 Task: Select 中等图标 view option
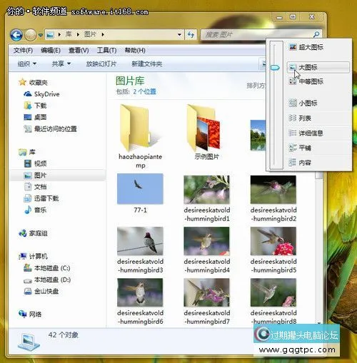tap(318, 81)
